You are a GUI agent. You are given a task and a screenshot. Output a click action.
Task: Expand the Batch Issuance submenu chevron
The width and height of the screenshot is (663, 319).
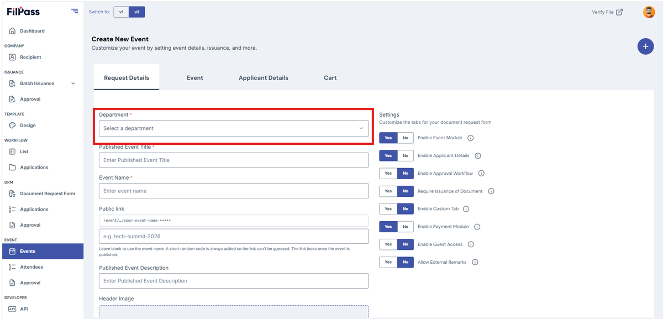tap(73, 83)
